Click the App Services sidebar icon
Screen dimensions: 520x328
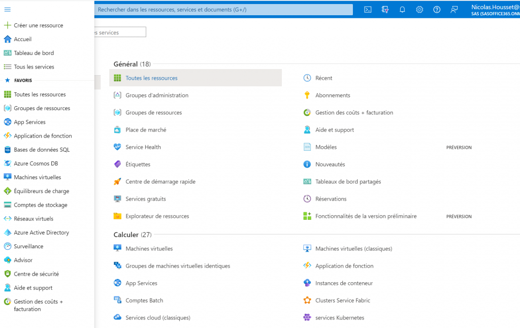[x=7, y=122]
